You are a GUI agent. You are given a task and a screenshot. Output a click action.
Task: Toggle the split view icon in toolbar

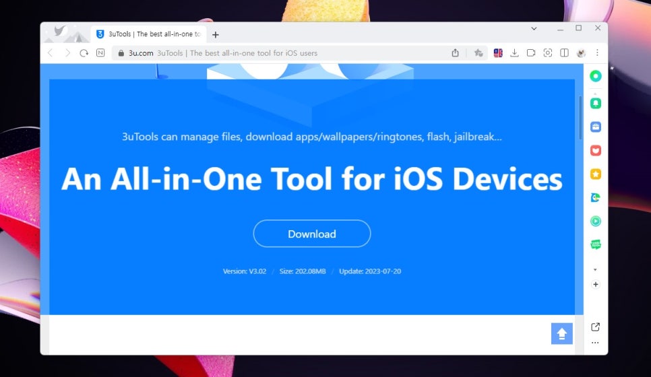(x=564, y=53)
